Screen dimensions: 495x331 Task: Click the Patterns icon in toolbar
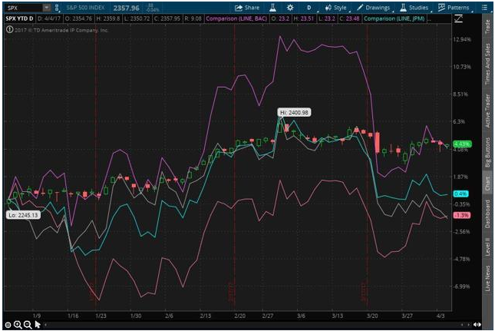click(x=453, y=7)
